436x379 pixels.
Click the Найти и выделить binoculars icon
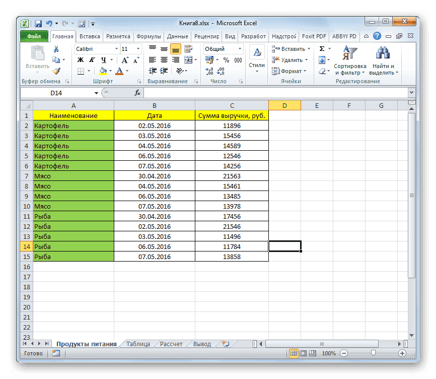(x=383, y=53)
